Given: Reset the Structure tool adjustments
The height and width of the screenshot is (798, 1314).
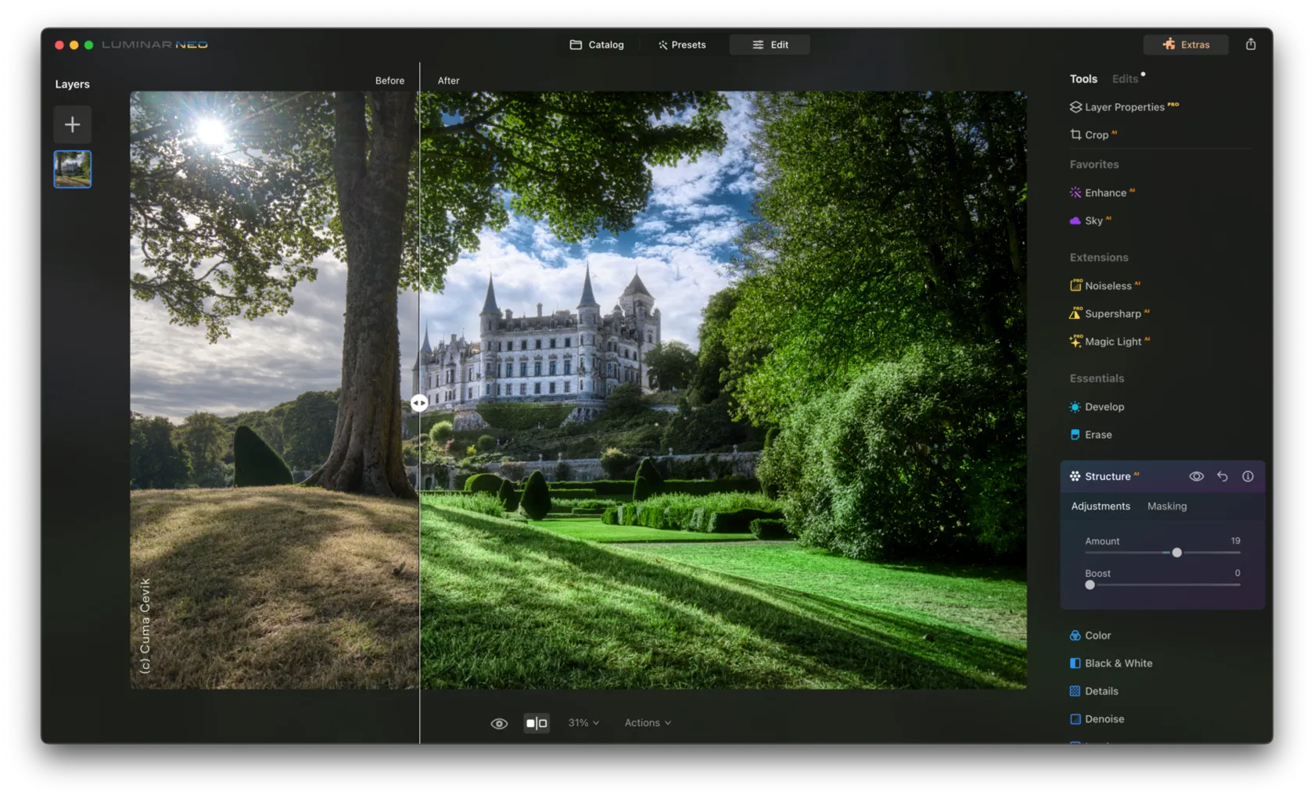Looking at the screenshot, I should tap(1222, 477).
